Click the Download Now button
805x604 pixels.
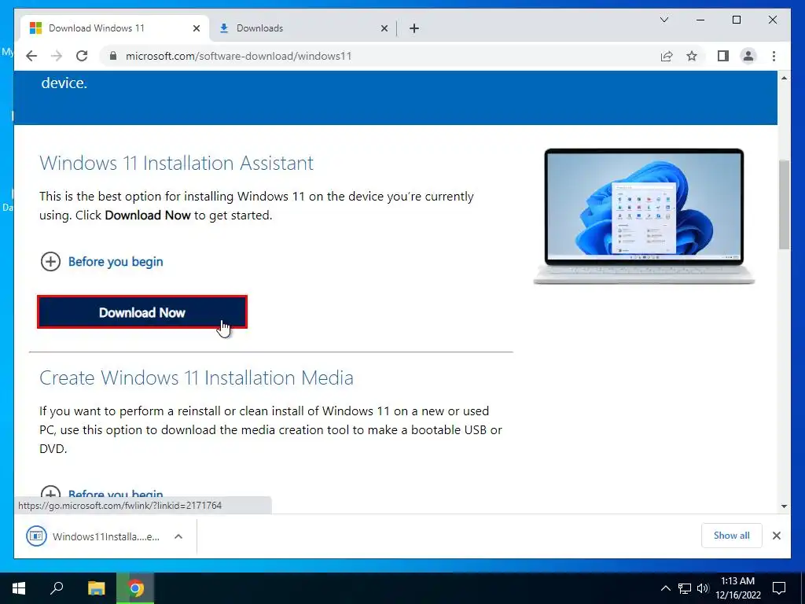(142, 312)
